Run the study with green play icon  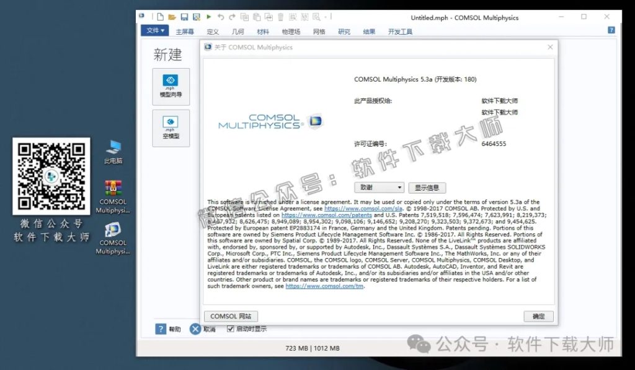209,16
